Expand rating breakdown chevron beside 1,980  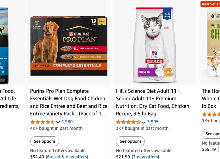[58, 122]
